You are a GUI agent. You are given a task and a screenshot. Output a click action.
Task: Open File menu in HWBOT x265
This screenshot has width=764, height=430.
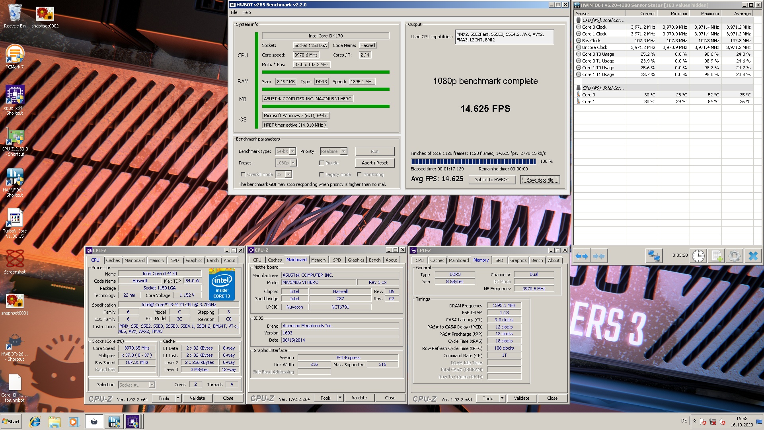234,12
